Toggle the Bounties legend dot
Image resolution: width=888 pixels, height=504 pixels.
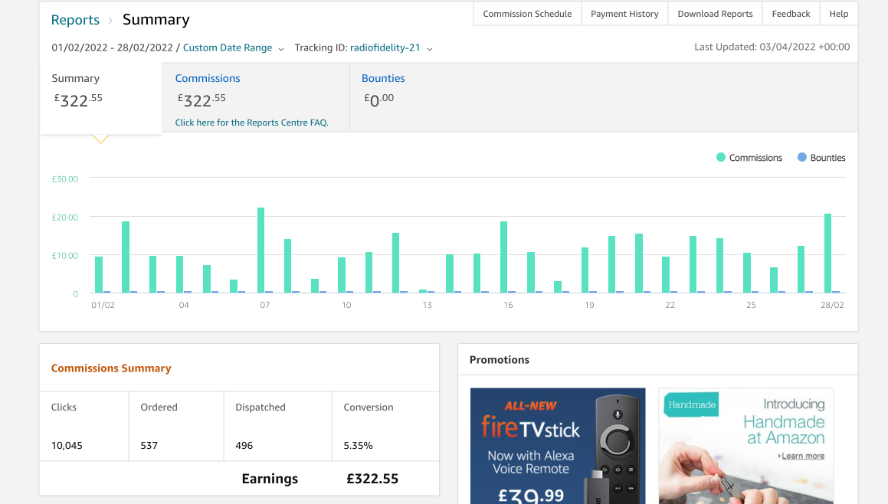coord(802,158)
